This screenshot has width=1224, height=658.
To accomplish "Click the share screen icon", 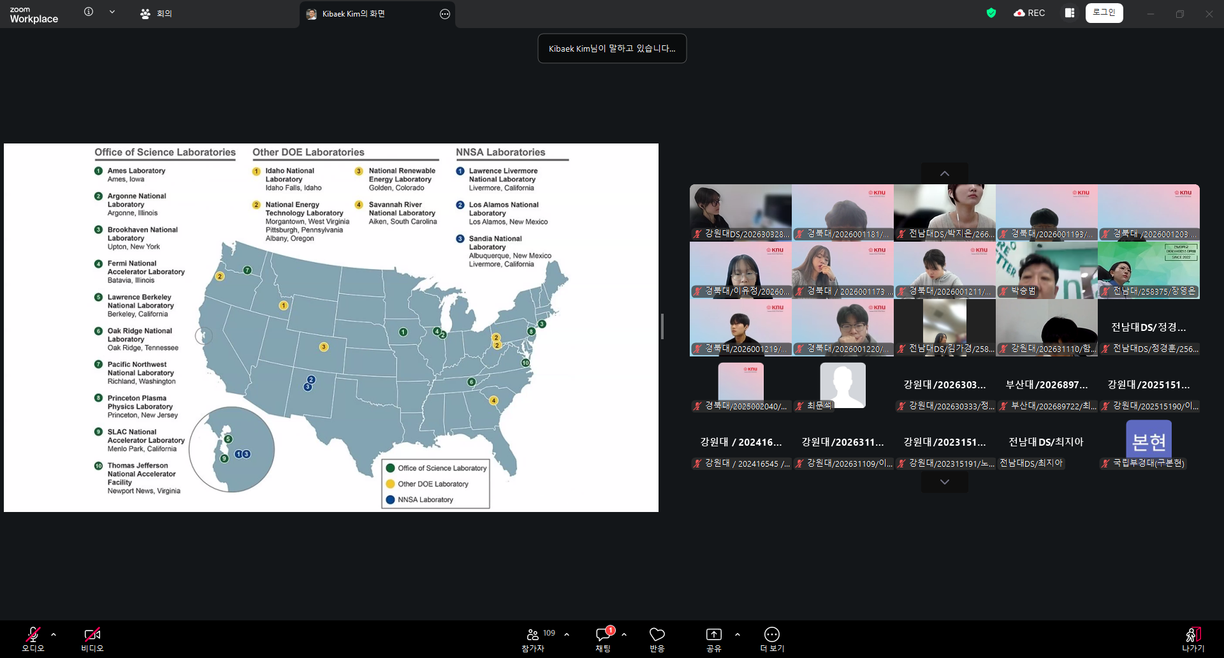I will 713,634.
